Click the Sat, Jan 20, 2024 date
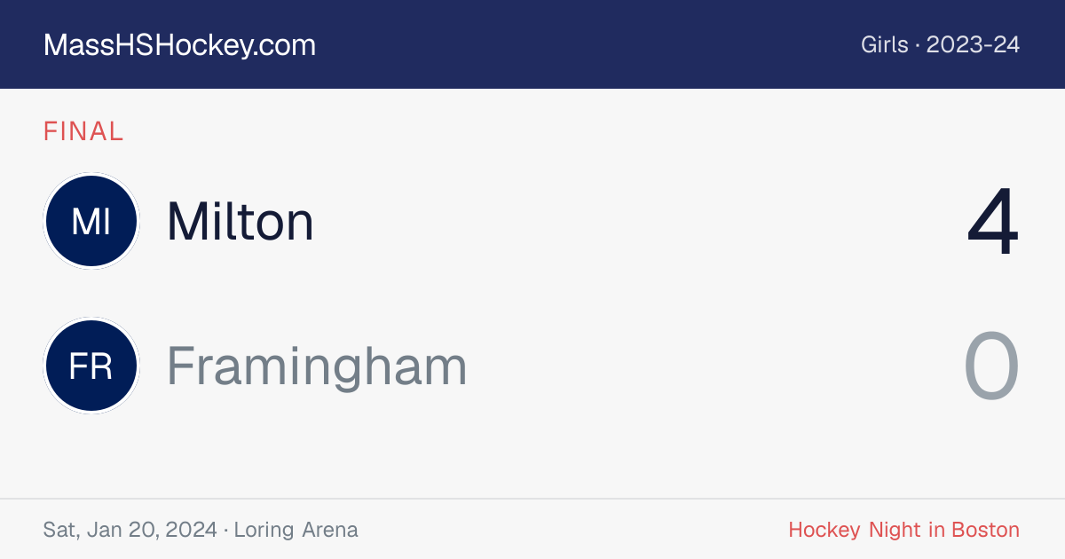The image size is (1065, 559). coord(130,530)
